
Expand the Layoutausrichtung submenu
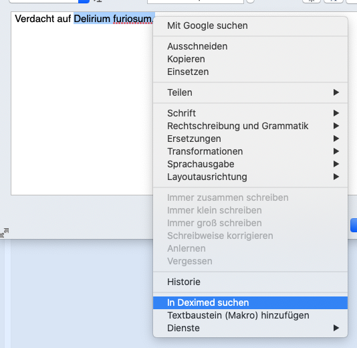coord(250,177)
